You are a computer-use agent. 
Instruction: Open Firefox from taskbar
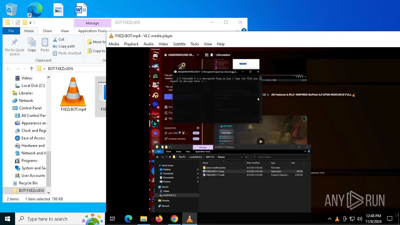coord(159,219)
